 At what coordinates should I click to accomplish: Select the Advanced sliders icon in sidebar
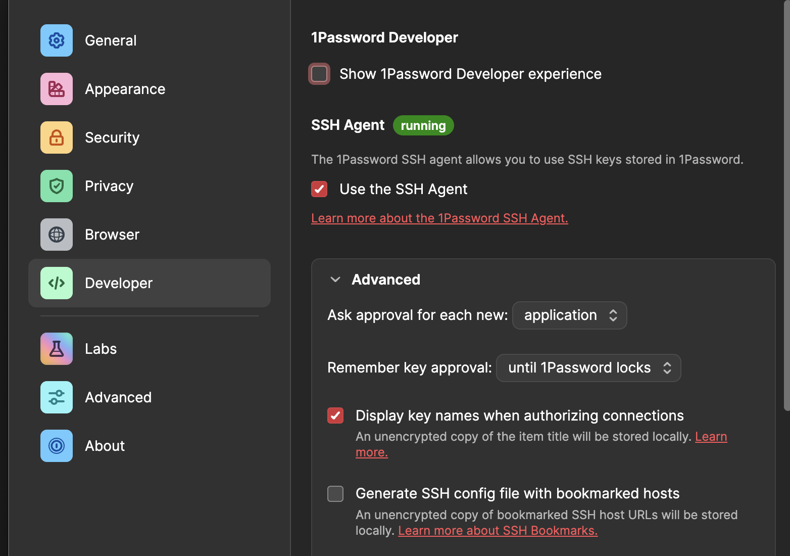(57, 397)
